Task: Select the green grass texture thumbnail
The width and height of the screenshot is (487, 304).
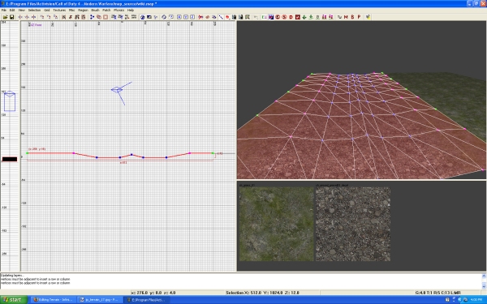Action: point(277,224)
